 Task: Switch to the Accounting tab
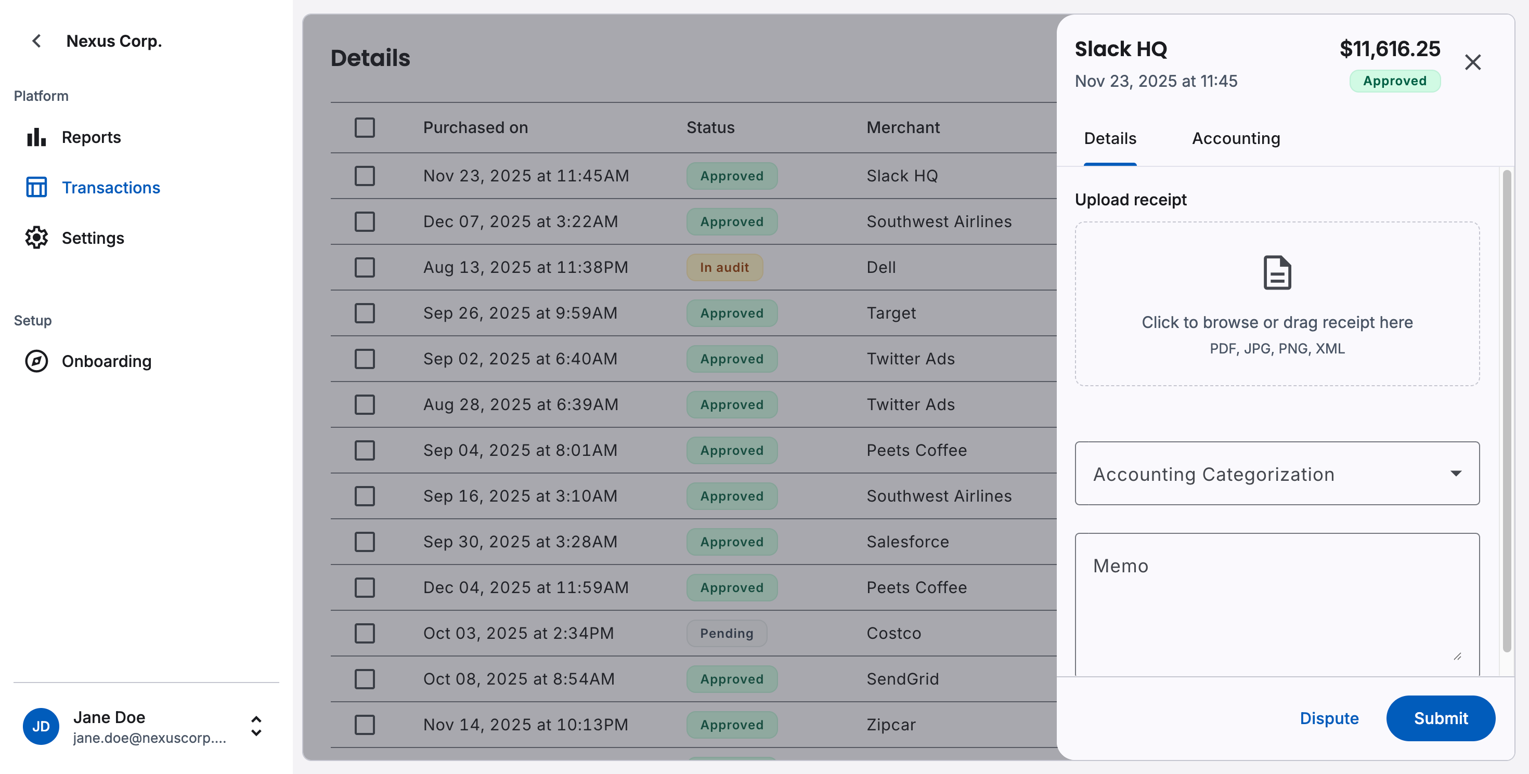pyautogui.click(x=1236, y=138)
